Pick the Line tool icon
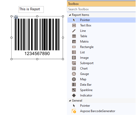Screen dimensions: 137x118 74,31
